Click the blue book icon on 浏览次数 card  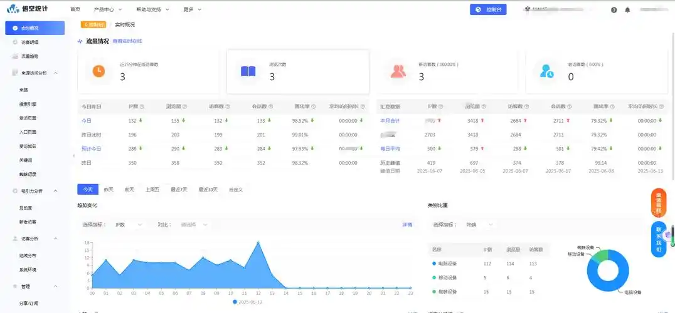(x=248, y=71)
